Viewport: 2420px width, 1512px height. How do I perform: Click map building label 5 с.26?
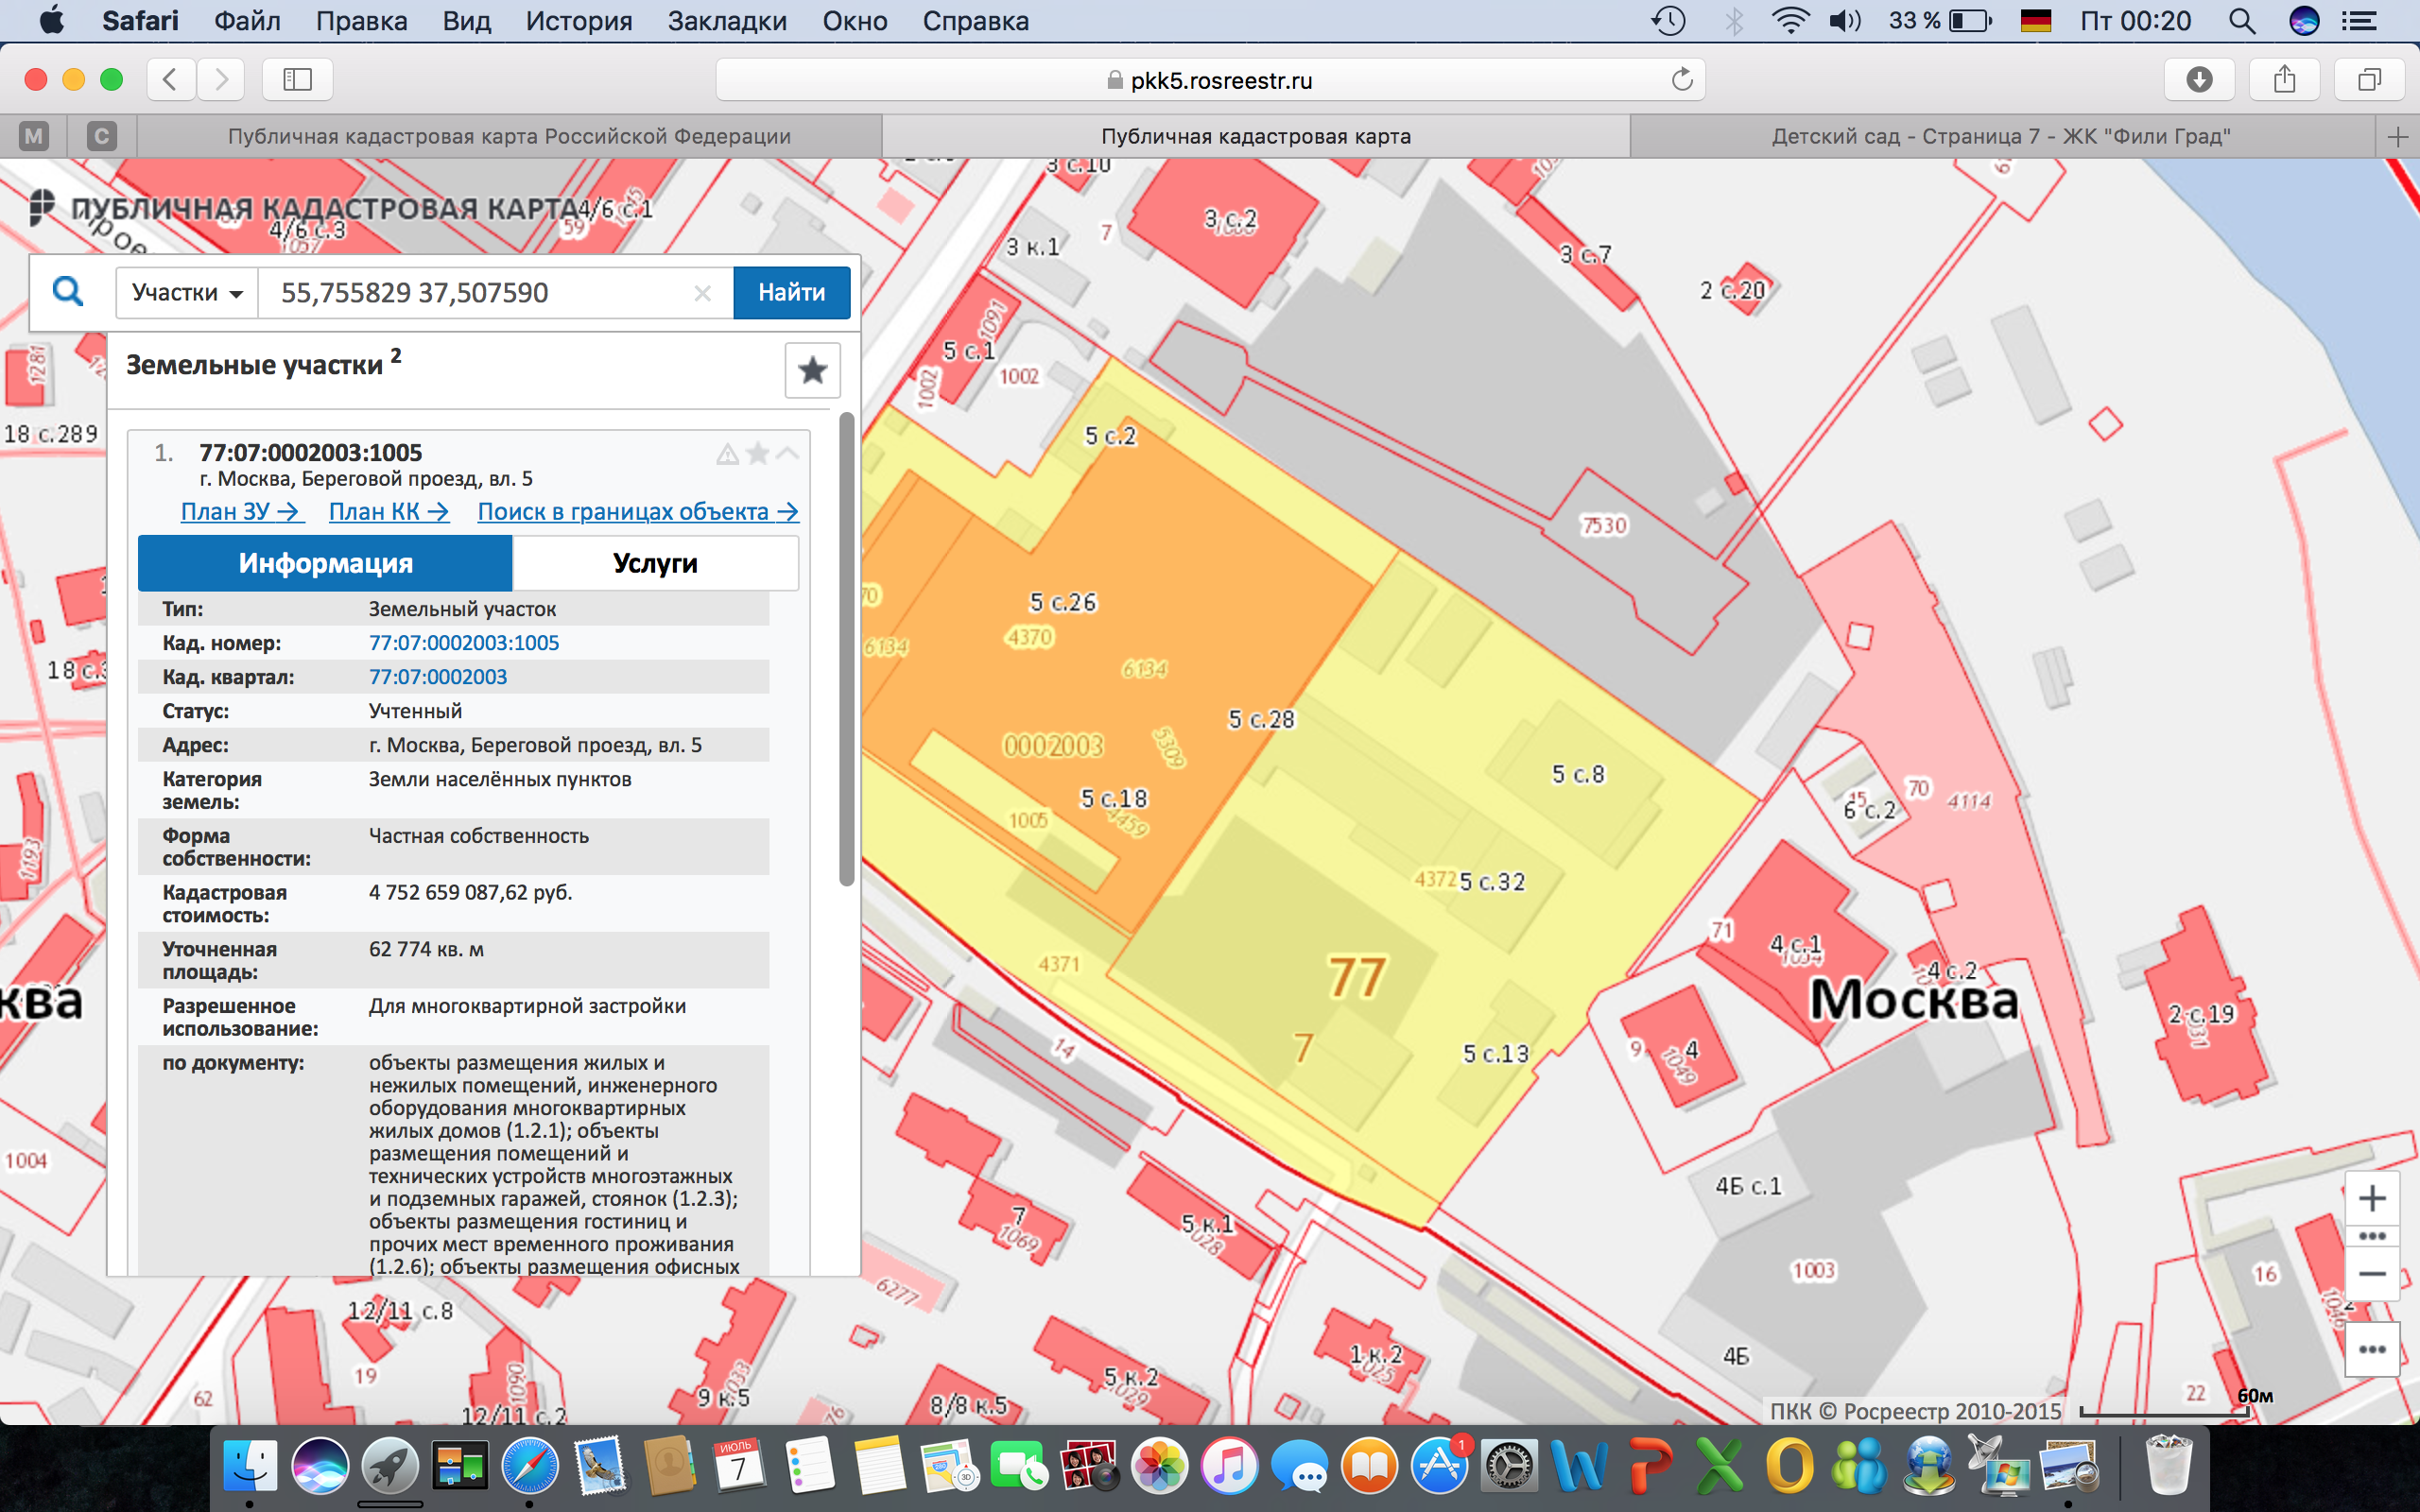click(1063, 602)
